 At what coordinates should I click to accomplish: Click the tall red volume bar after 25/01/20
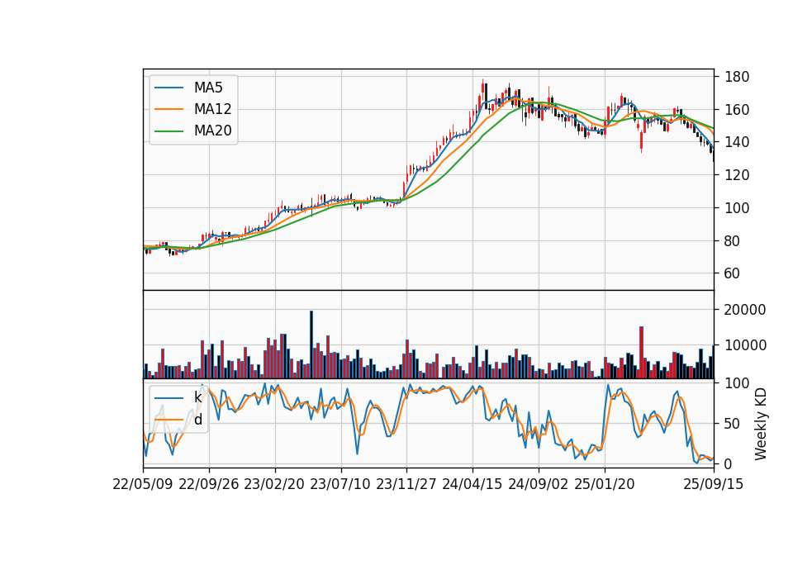click(641, 353)
